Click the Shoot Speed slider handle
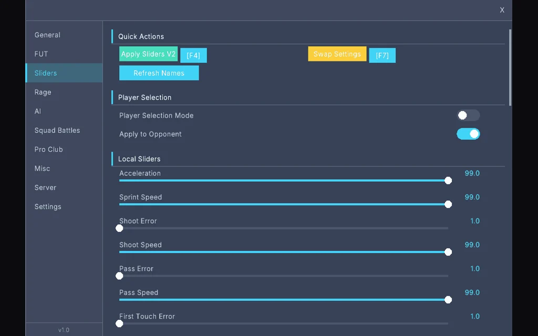Viewport: 538px width, 336px height. click(448, 252)
